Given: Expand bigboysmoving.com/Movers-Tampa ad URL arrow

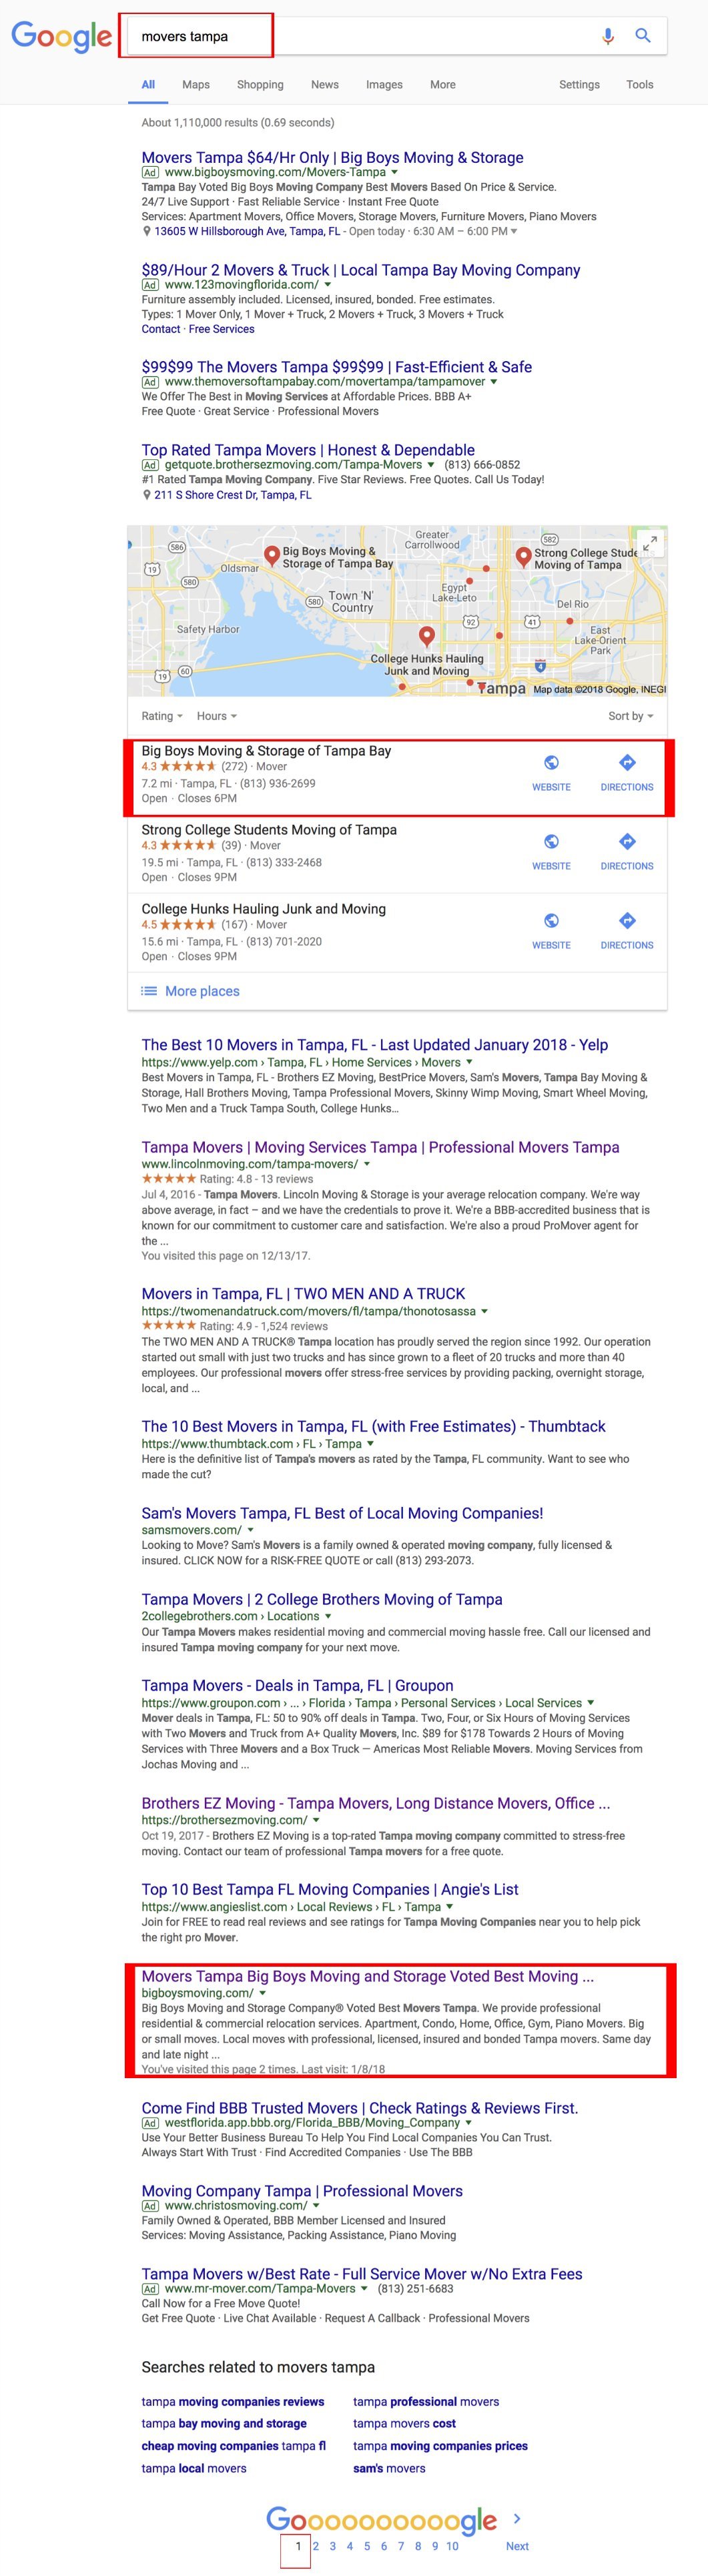Looking at the screenshot, I should coord(394,173).
